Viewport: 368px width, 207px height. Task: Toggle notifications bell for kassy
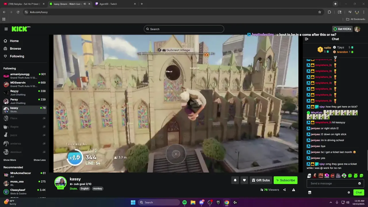(x=235, y=180)
